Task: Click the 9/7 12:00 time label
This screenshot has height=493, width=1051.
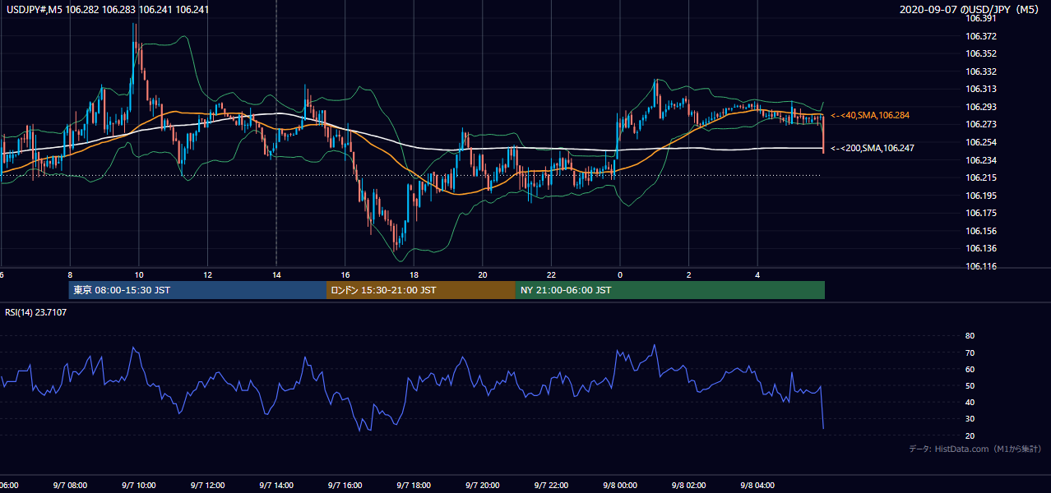Action: coord(207,486)
